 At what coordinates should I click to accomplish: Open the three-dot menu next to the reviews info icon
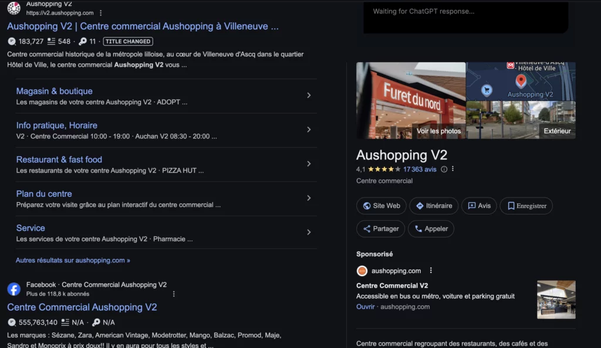453,169
